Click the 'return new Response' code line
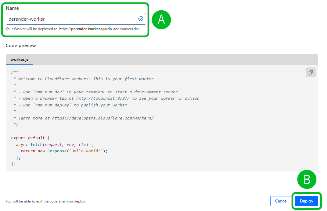 pyautogui.click(x=64, y=151)
